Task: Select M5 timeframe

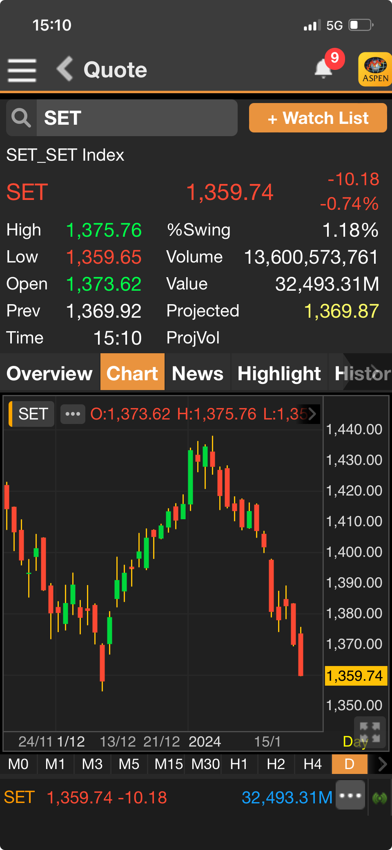Action: [x=129, y=764]
